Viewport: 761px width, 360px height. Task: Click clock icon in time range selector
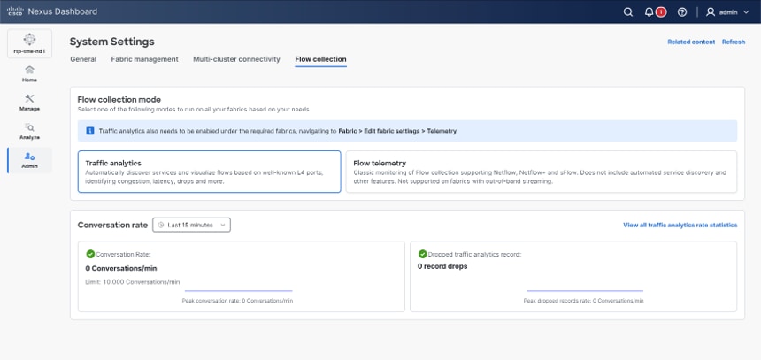point(161,226)
